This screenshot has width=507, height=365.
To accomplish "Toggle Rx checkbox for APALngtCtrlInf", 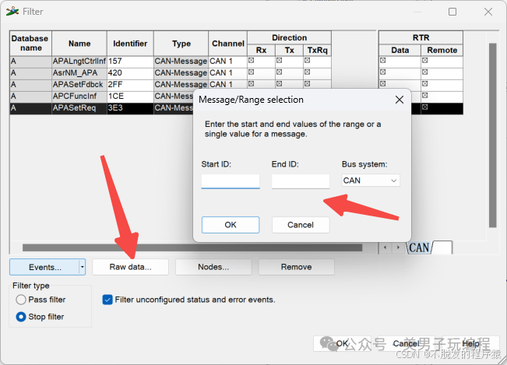I will coord(252,61).
